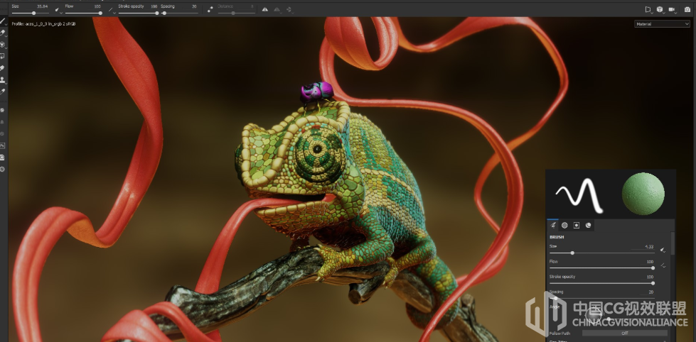The image size is (696, 342).
Task: Toggle the Symmetry icon in top toolbar
Action: coord(265,9)
